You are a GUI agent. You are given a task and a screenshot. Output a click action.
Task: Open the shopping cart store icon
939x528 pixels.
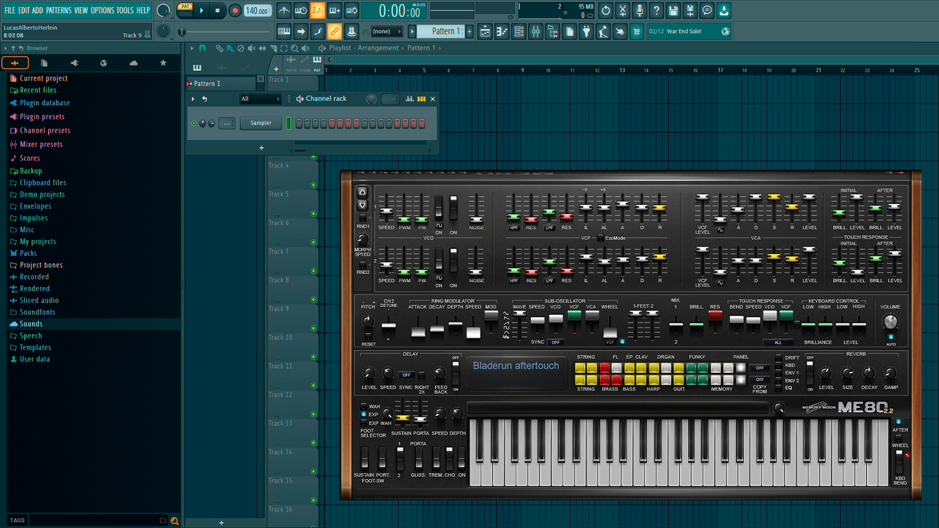click(636, 31)
